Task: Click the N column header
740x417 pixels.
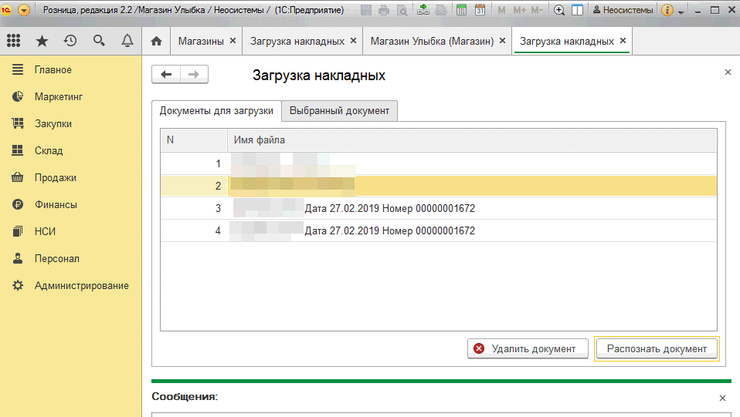Action: tap(194, 140)
